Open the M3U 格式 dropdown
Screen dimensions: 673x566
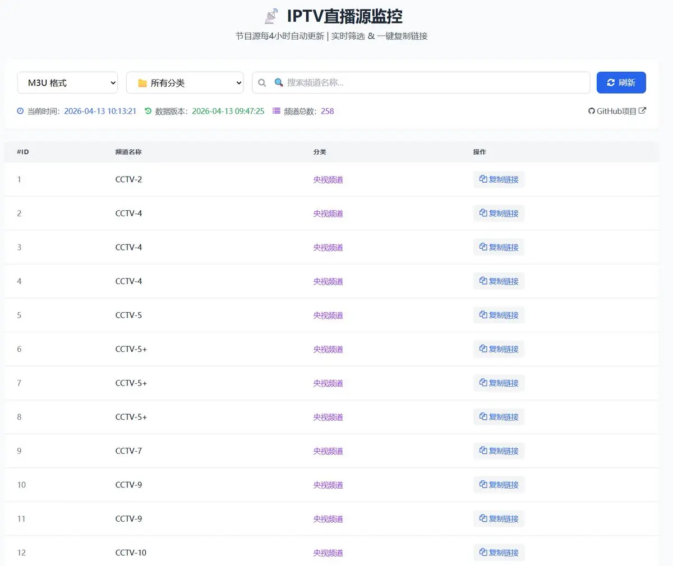67,82
